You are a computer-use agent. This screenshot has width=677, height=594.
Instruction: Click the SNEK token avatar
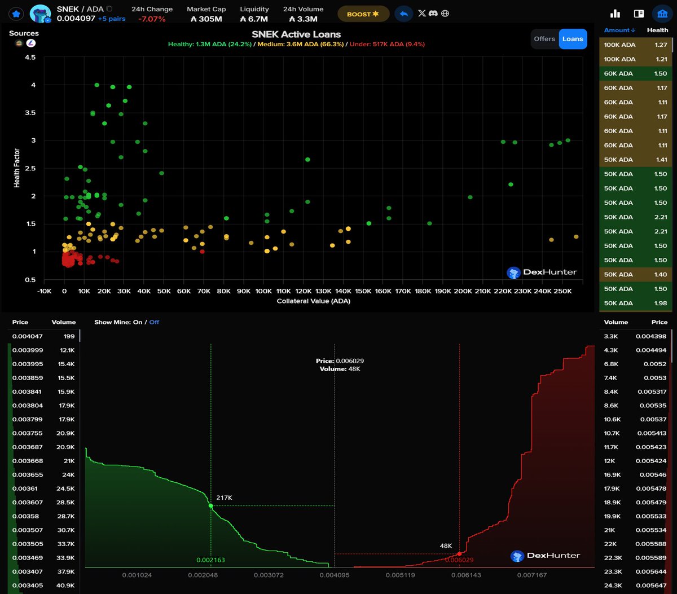[x=40, y=14]
